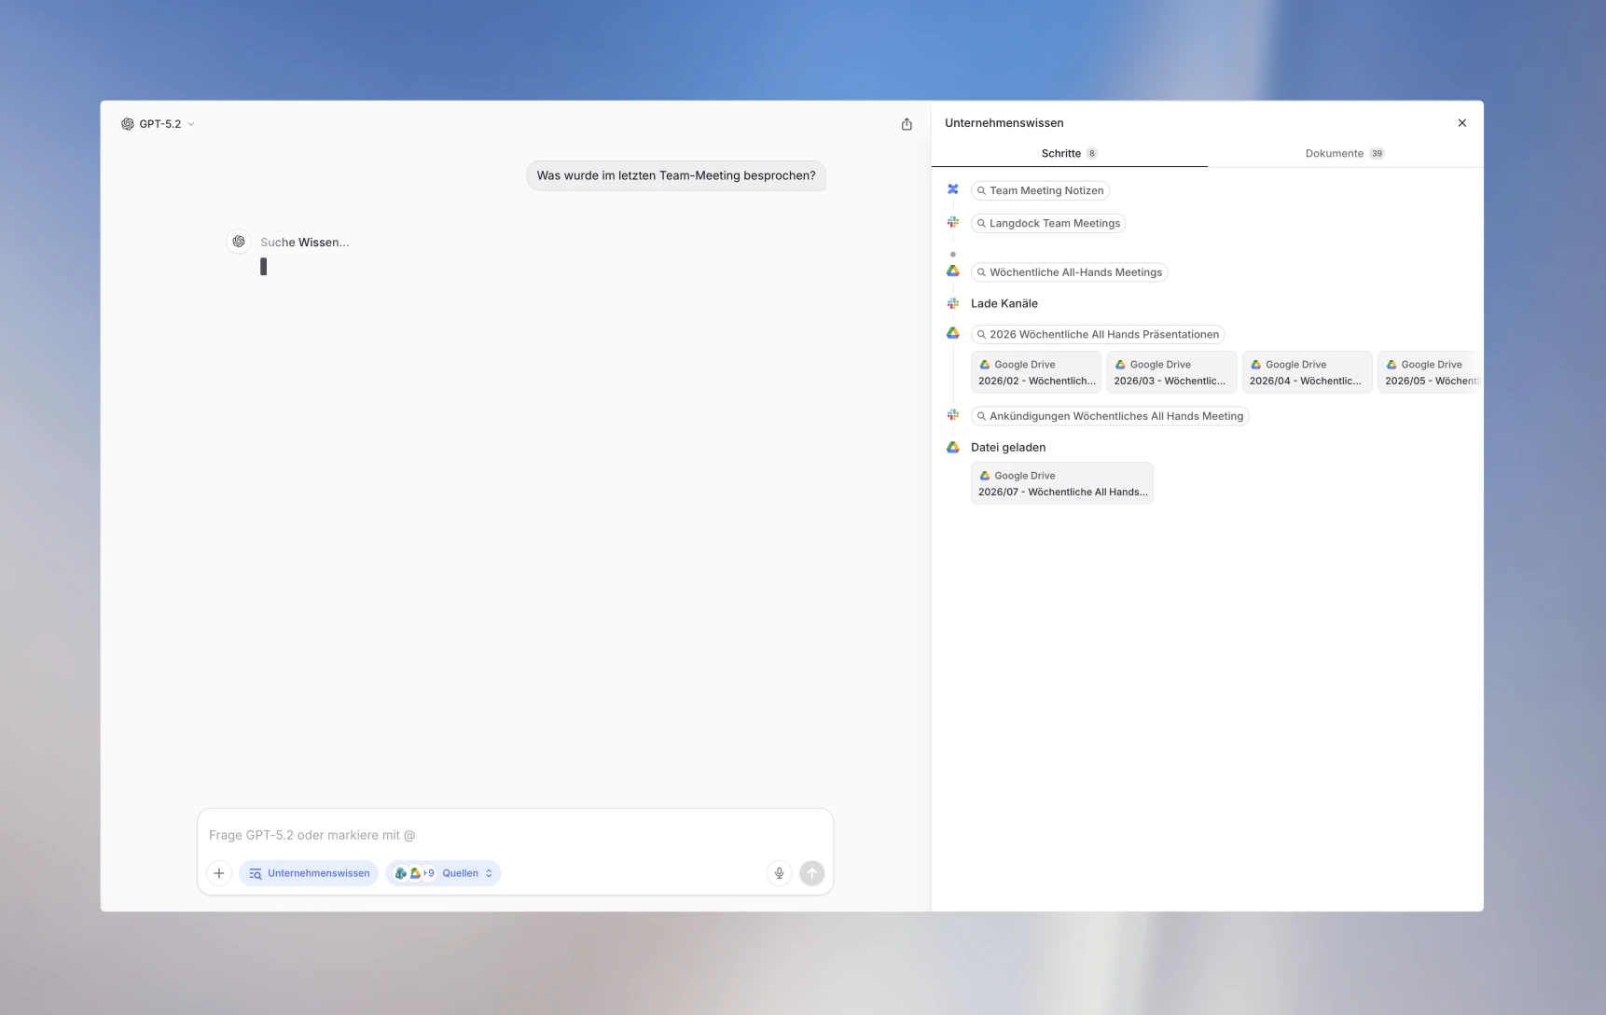
Task: Click the Google Drive icon near Wöchentliche All-Hands Meetings
Action: click(952, 271)
